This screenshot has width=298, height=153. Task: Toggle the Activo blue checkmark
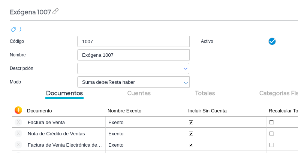tap(272, 41)
